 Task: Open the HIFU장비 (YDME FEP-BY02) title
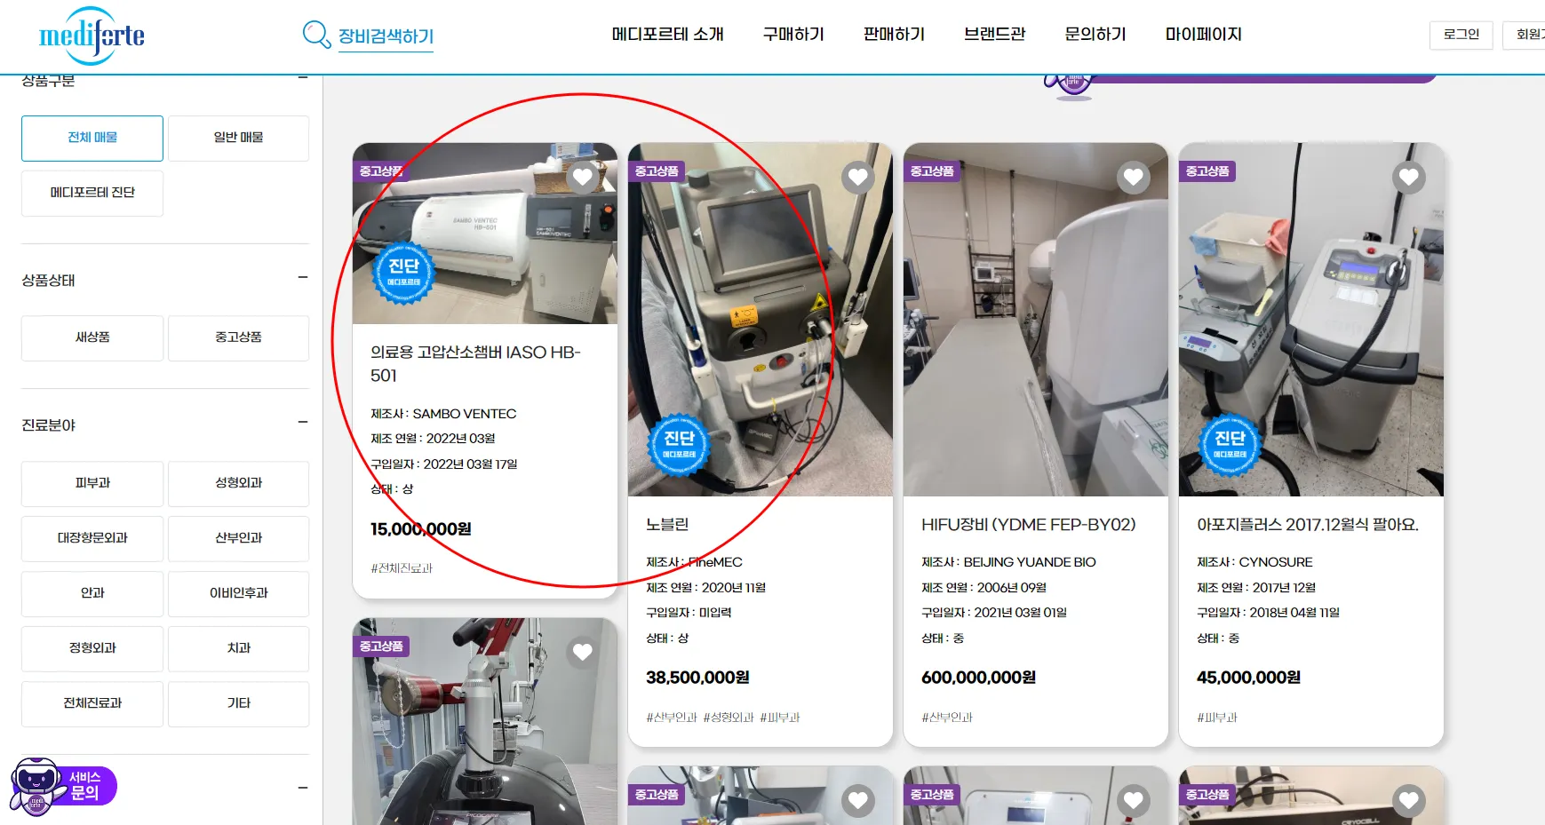click(1029, 525)
